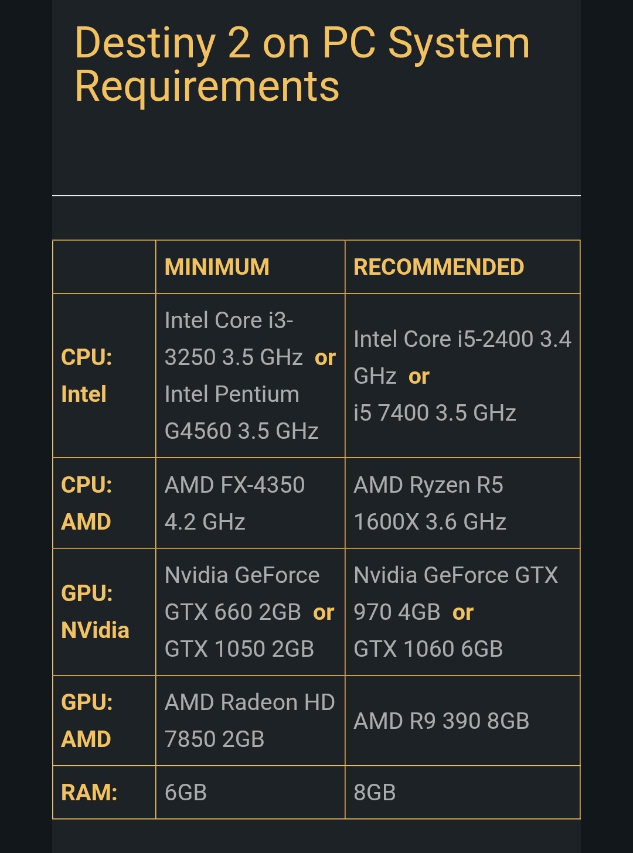Image resolution: width=633 pixels, height=853 pixels.
Task: Select the Intel Core i3-3250 minimum cell
Action: click(x=250, y=376)
